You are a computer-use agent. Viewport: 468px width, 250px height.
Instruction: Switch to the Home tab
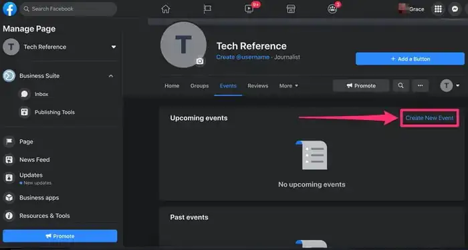coord(172,86)
